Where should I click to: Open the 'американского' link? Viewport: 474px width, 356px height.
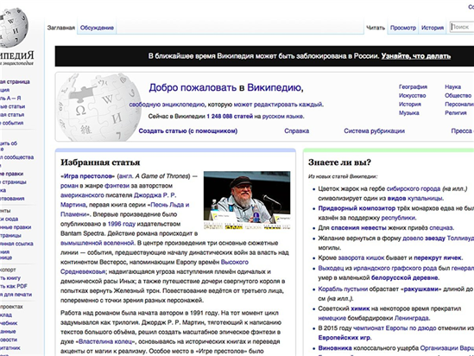tap(82, 195)
